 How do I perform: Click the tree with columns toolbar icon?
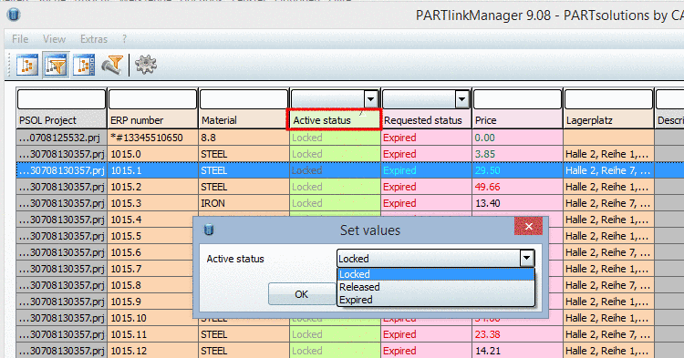tap(84, 66)
